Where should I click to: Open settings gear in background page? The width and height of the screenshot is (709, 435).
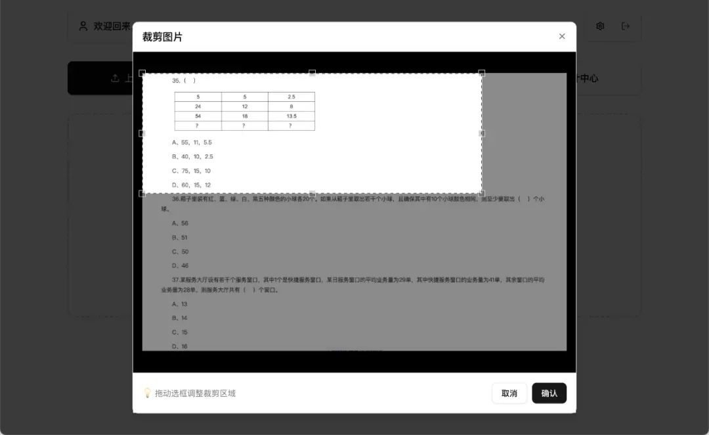tap(600, 26)
